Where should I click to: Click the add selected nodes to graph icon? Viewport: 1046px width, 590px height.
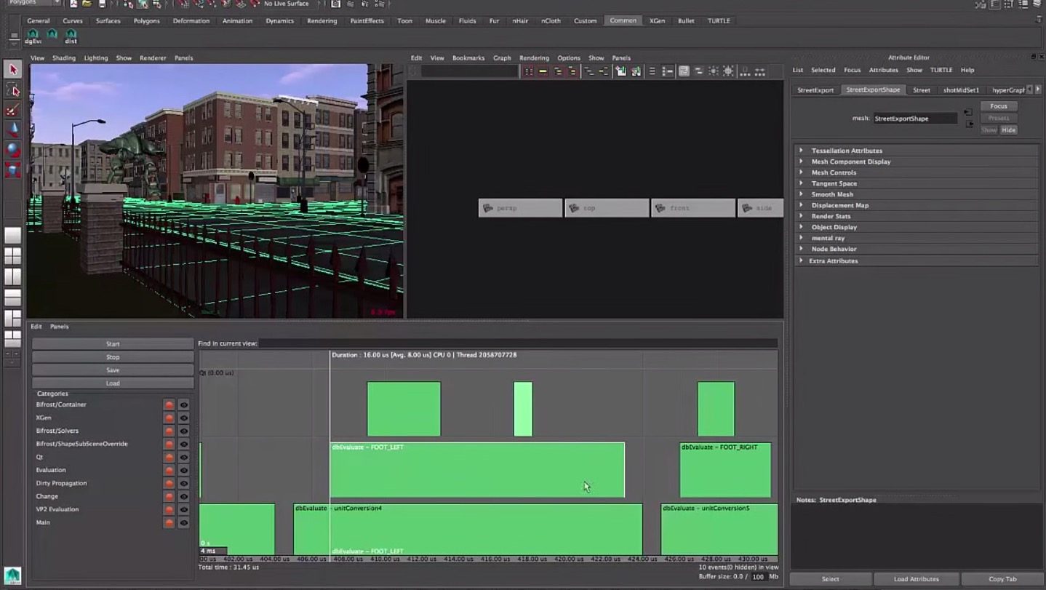pos(620,71)
